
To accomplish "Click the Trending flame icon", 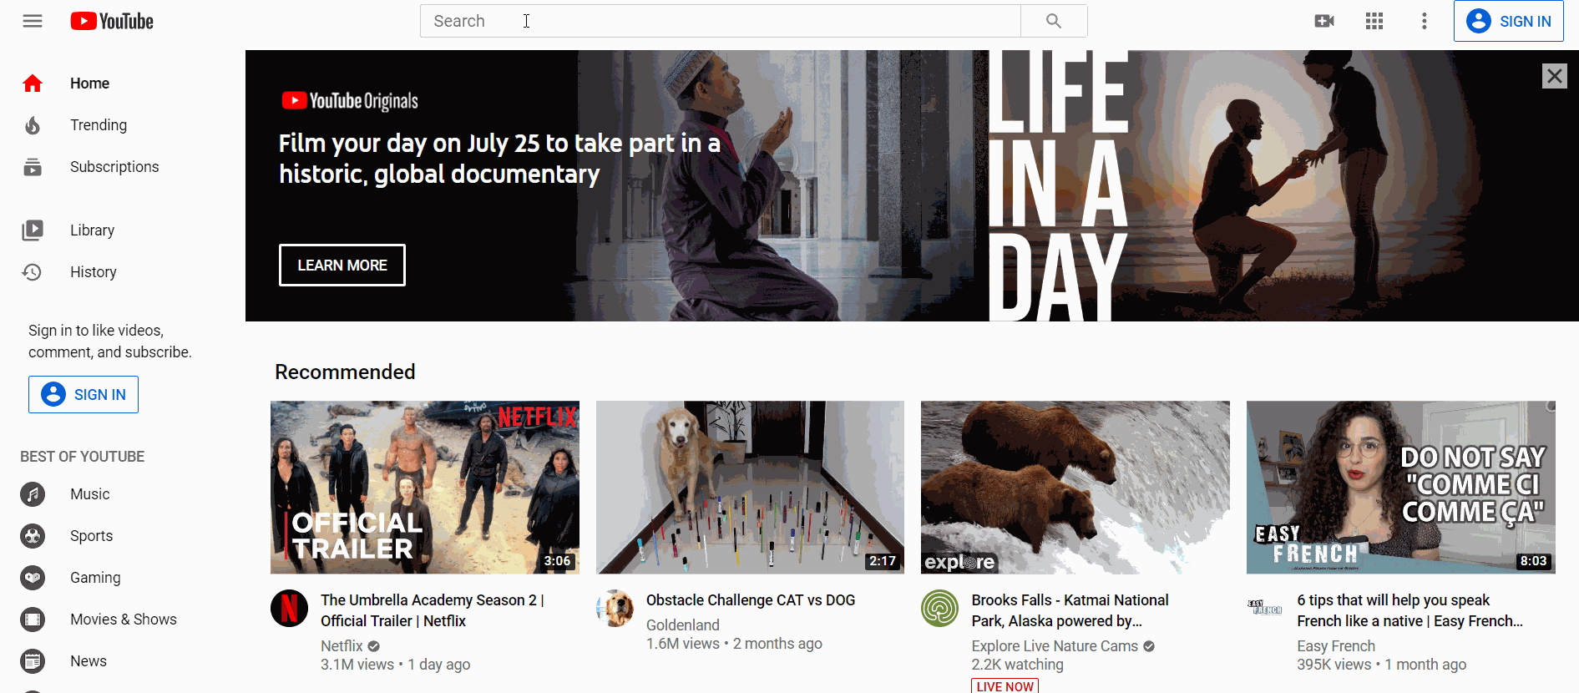I will 33,125.
